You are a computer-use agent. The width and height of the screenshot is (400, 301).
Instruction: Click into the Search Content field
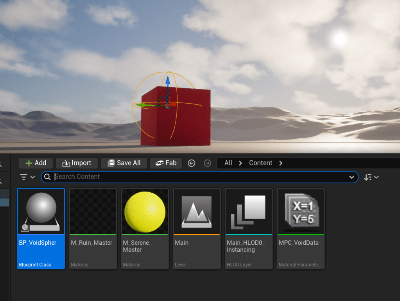point(196,177)
